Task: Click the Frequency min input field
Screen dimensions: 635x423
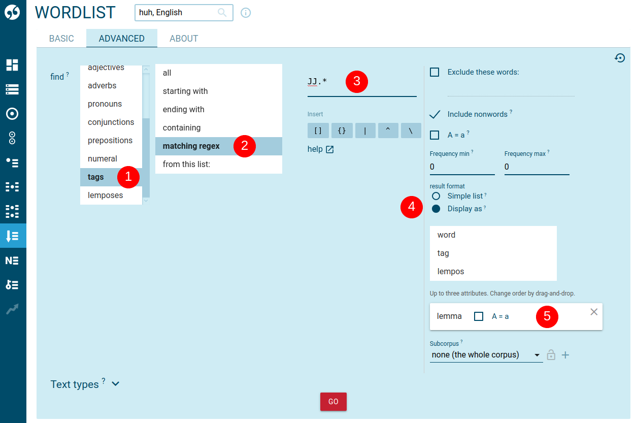Action: [x=462, y=167]
